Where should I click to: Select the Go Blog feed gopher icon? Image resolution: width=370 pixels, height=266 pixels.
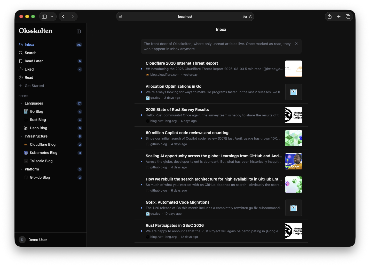point(26,111)
